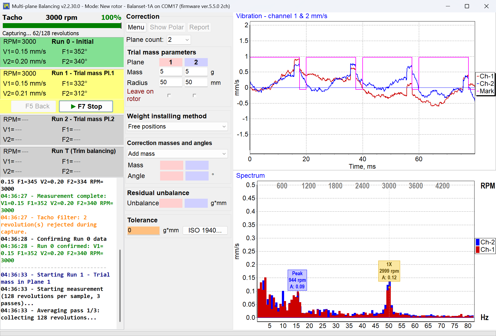Open the ISO 1940... tolerance calculator
The width and height of the screenshot is (496, 336).
click(205, 230)
